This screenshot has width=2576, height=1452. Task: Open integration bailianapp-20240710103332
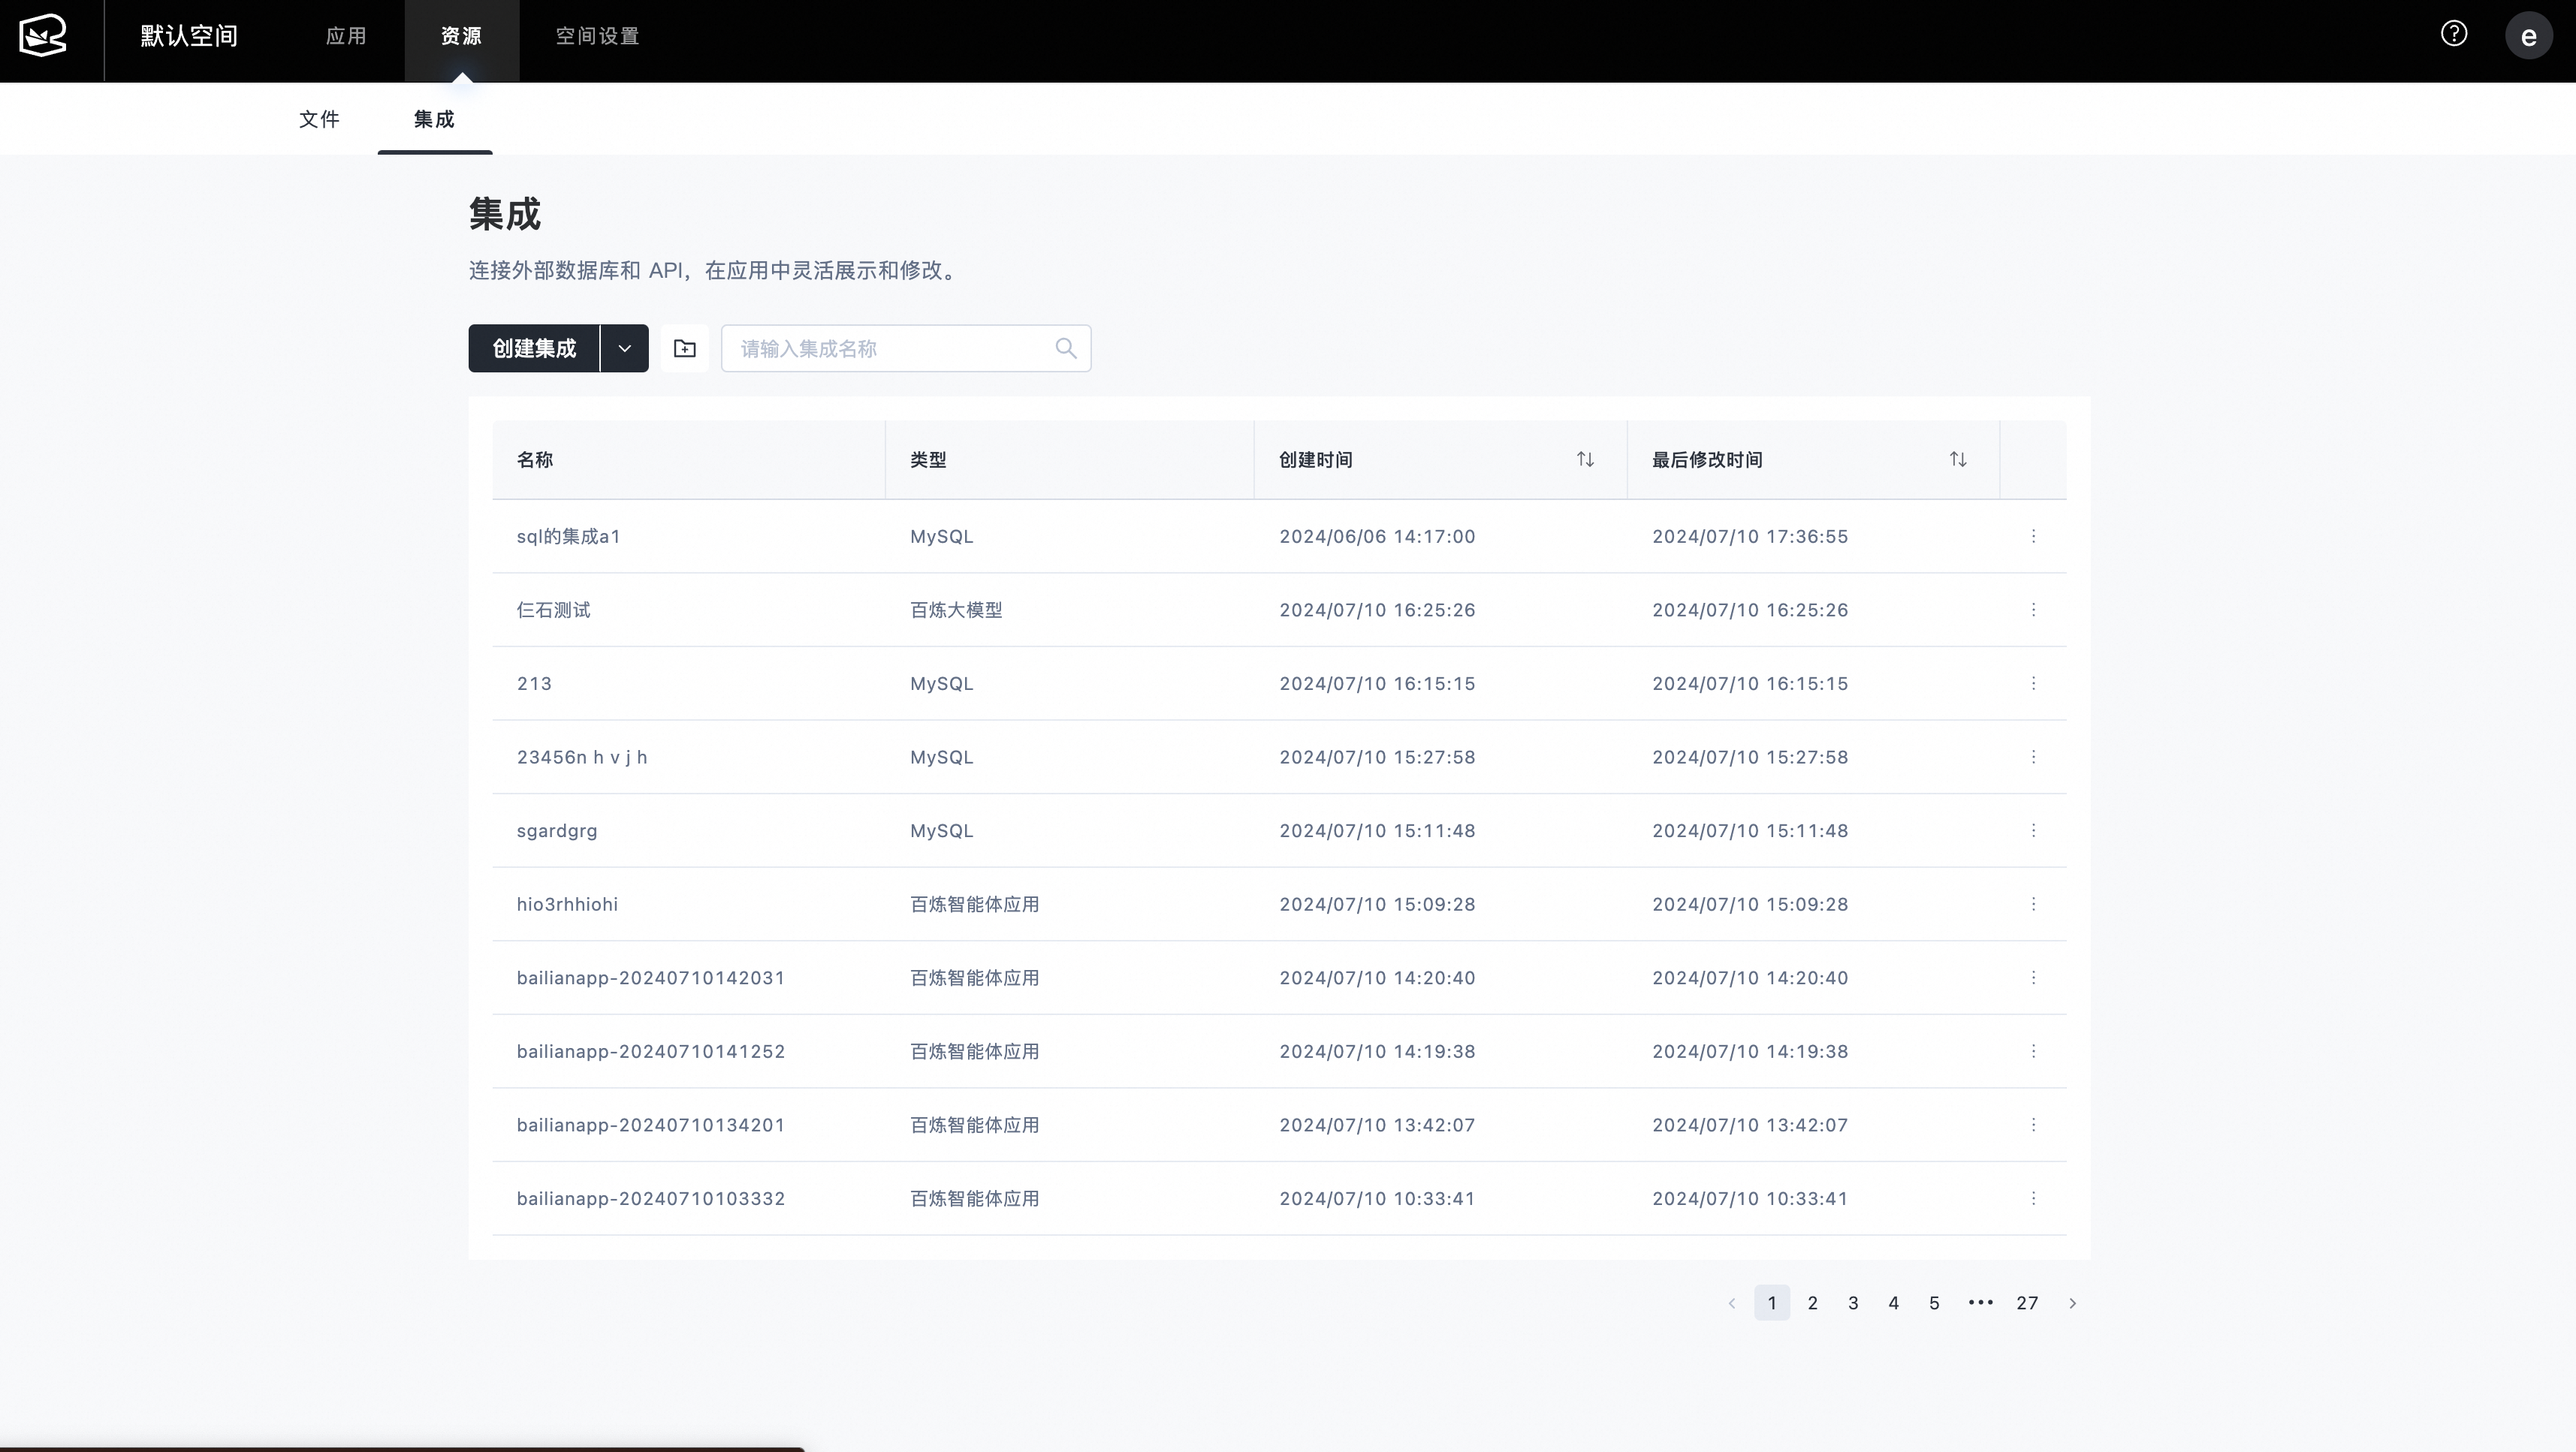(x=651, y=1198)
